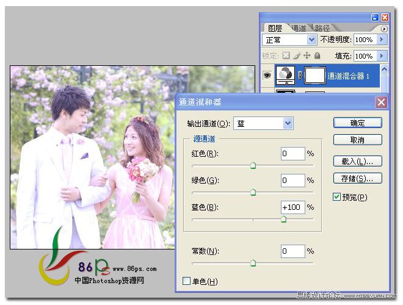Hide the 通道混合器 1 layer
This screenshot has height=305, width=403.
click(x=267, y=76)
